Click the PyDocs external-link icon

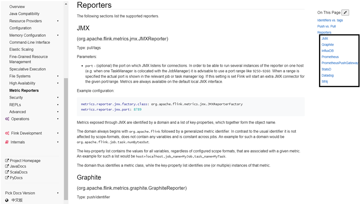click(7, 178)
